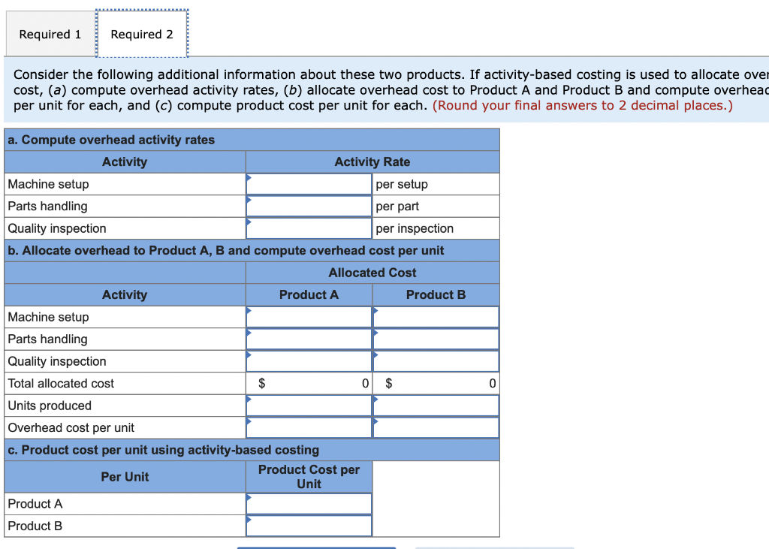Click Product A Parts handling allocated cost cell
Viewport: 769px width, 549px height.
[308, 339]
